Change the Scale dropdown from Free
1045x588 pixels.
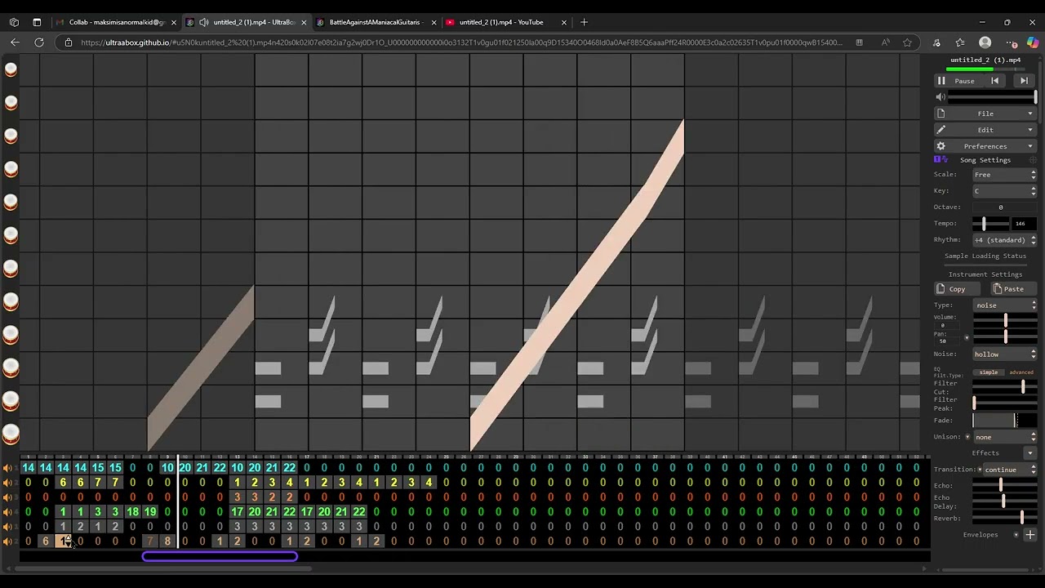1004,175
